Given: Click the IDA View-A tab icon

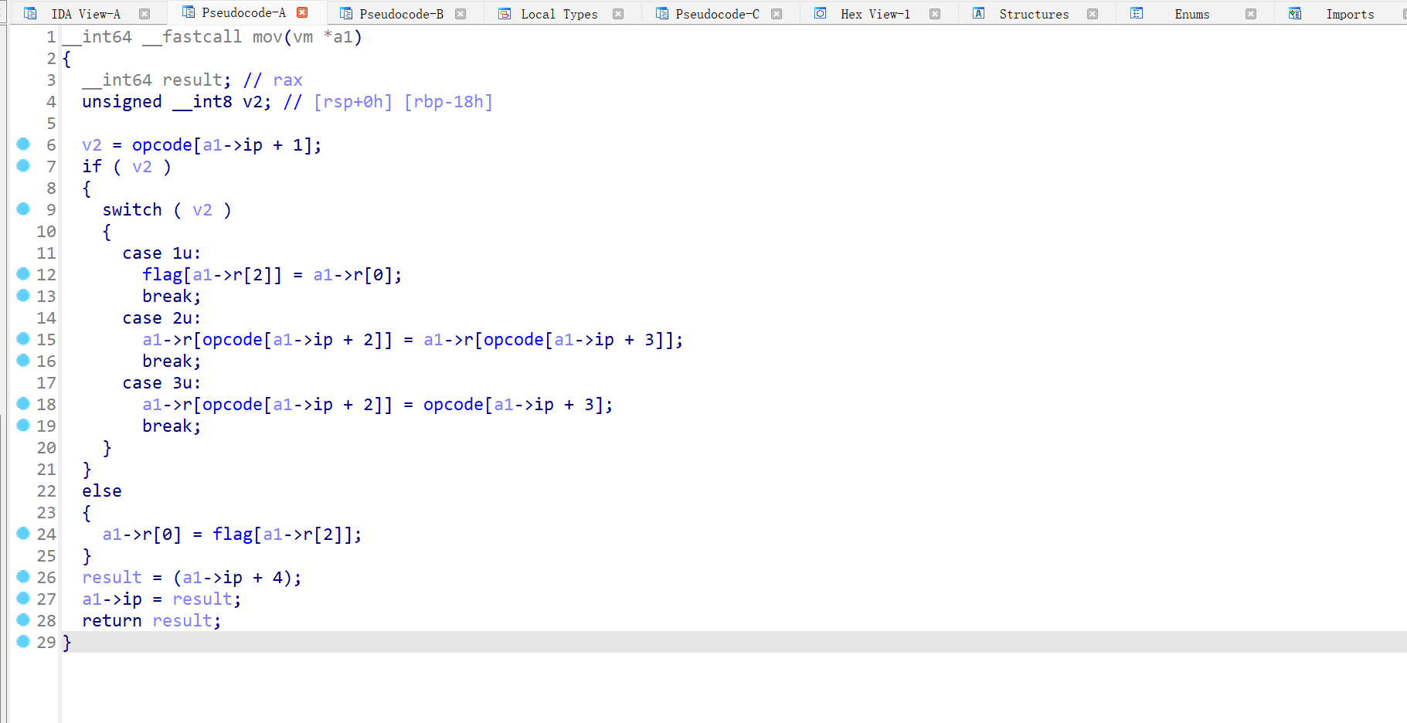Looking at the screenshot, I should [x=30, y=13].
